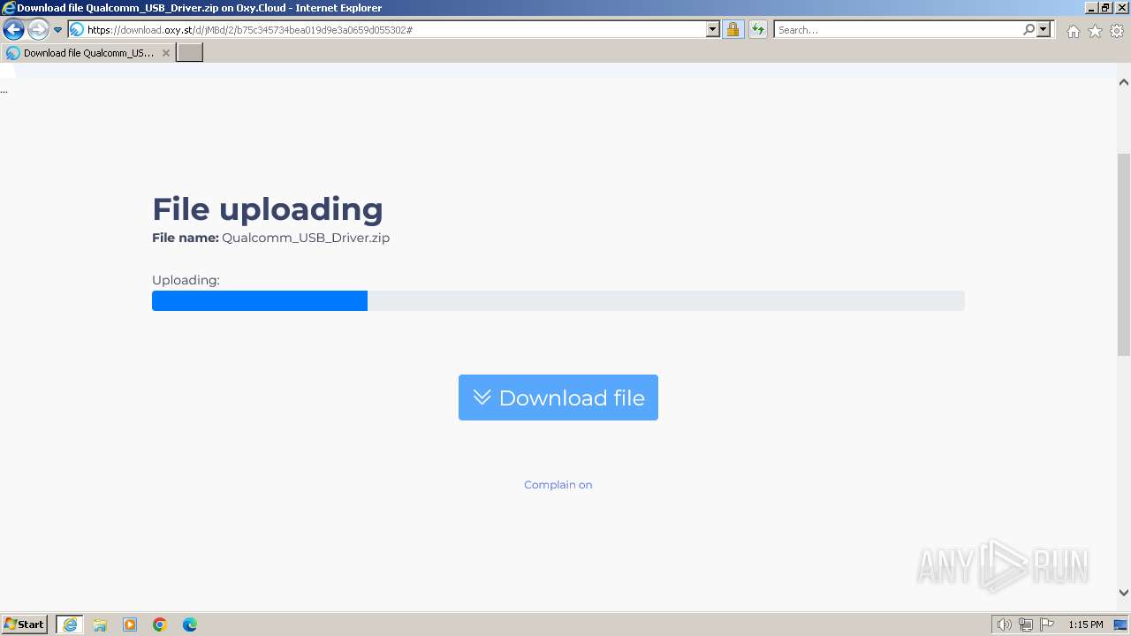The image size is (1131, 636).
Task: Open the volume speaker tray icon
Action: [x=1004, y=625]
